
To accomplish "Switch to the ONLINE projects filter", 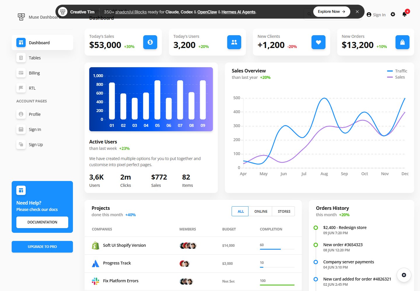I will tap(261, 211).
